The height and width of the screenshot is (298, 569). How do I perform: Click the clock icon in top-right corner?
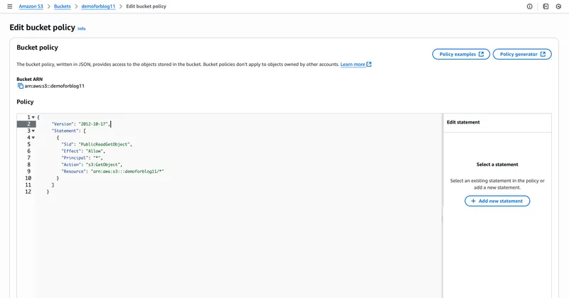558,6
